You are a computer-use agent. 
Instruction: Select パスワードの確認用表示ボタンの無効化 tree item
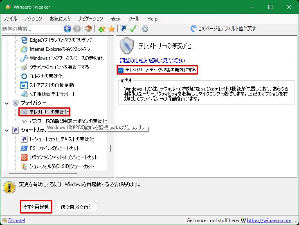pyautogui.click(x=68, y=121)
